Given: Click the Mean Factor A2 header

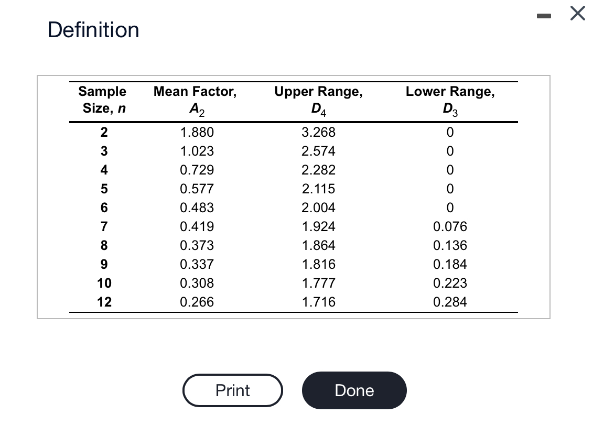Looking at the screenshot, I should tap(195, 100).
